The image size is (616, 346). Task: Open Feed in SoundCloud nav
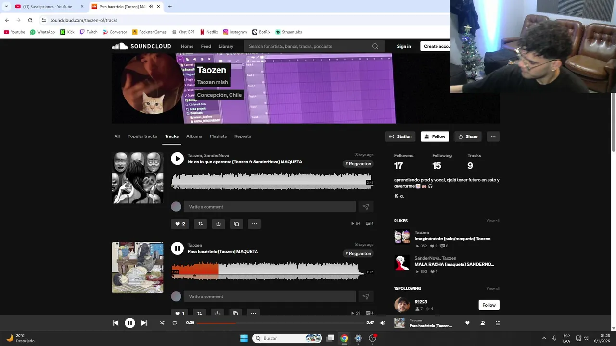[x=206, y=46]
